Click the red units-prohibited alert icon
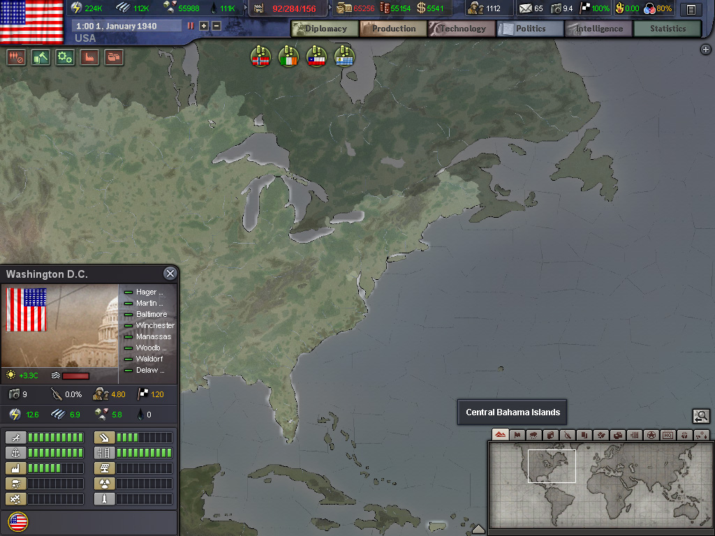Image resolution: width=715 pixels, height=536 pixels. [16, 57]
